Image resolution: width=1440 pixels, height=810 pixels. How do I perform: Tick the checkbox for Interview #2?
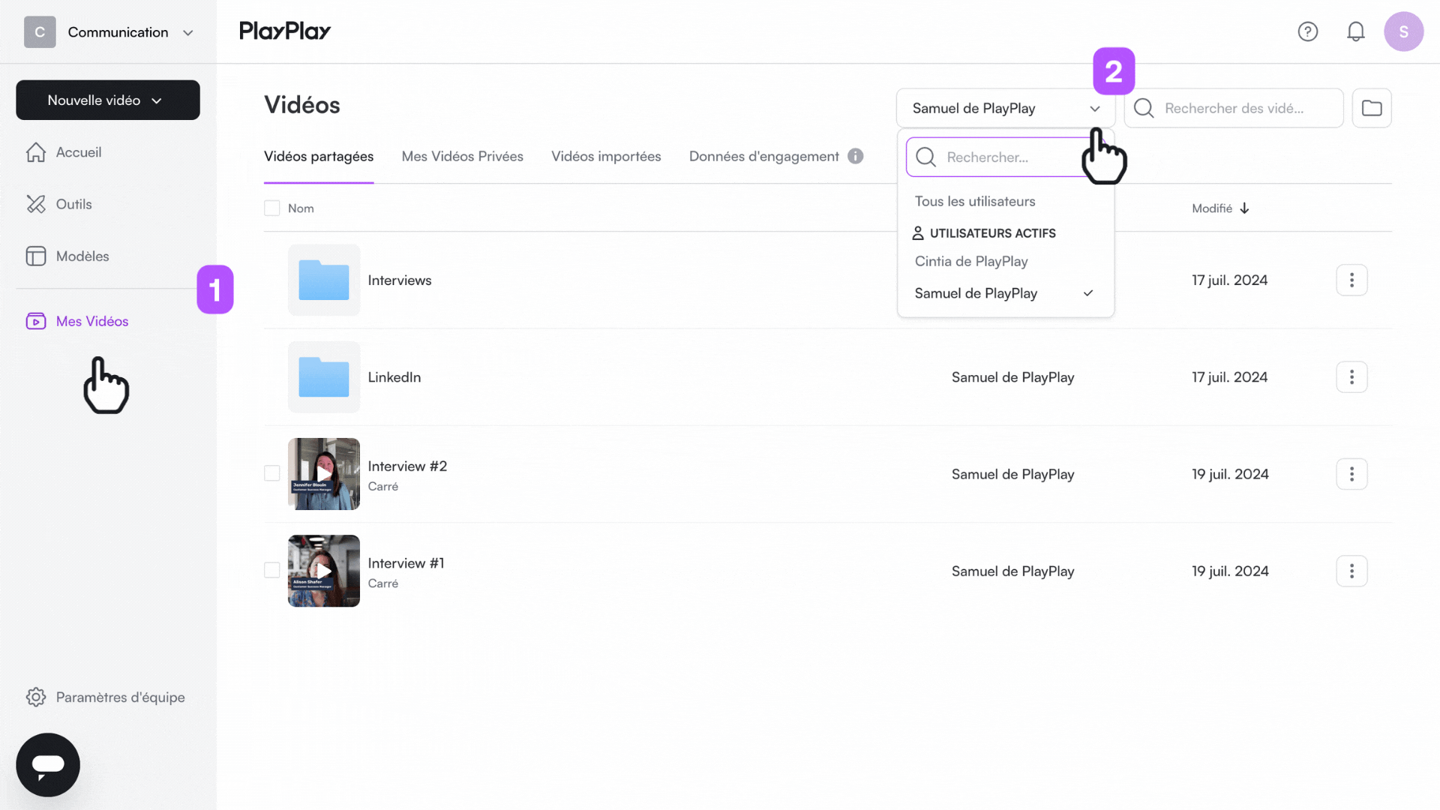point(272,473)
